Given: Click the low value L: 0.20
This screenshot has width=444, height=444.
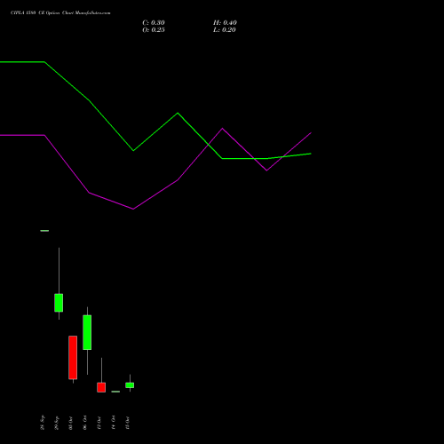Looking at the screenshot, I should click(x=225, y=30).
